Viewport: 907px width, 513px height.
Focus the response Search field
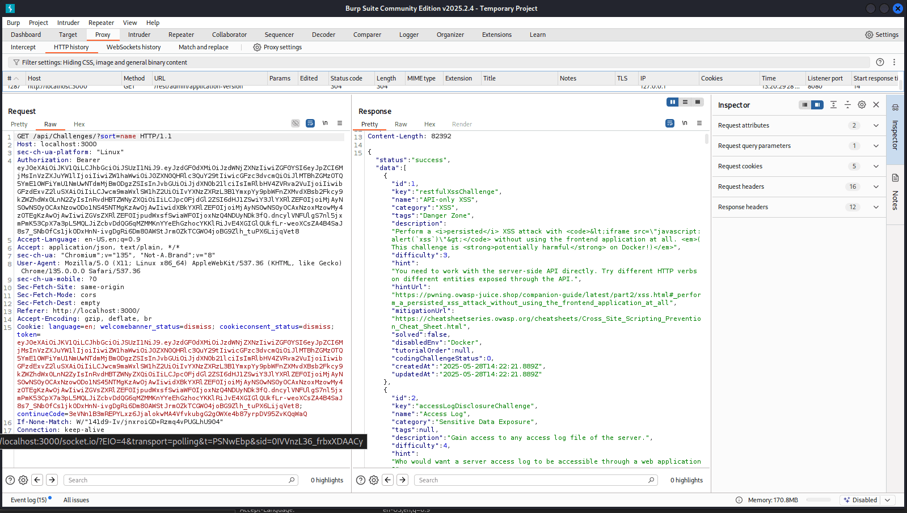535,480
